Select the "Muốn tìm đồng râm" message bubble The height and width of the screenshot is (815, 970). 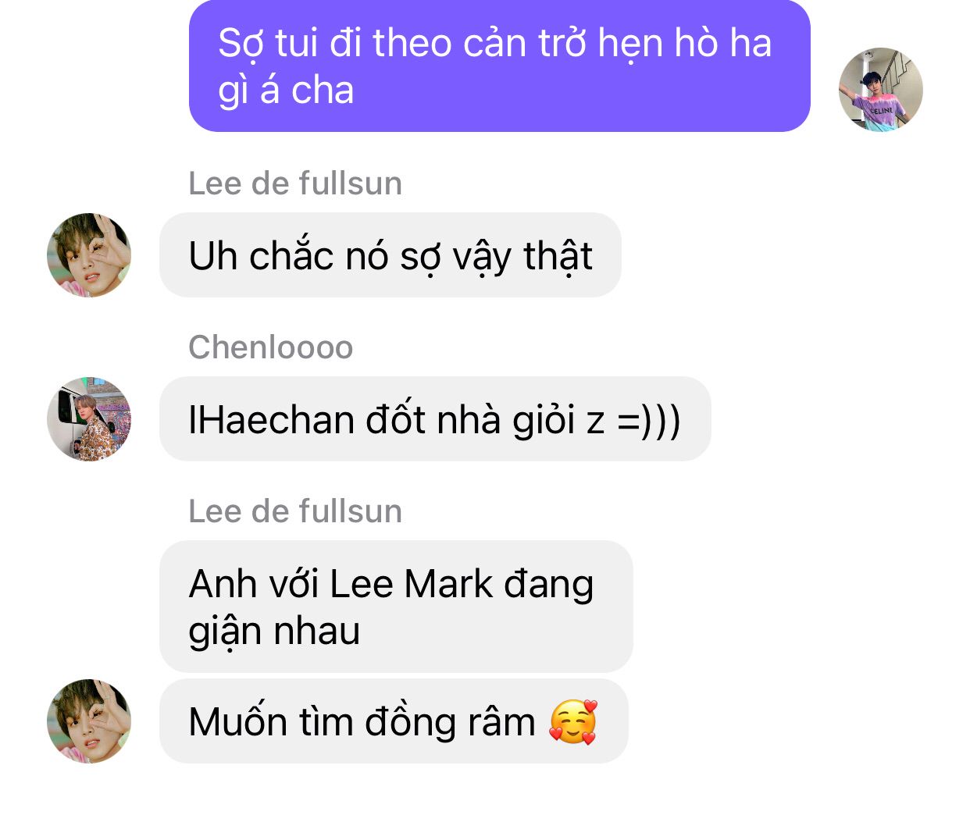pos(394,721)
